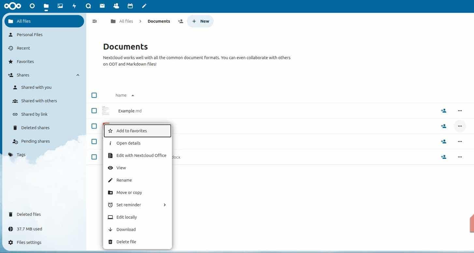
Task: Close the highlighted three-dot actions button with the open menu
Action: pos(460,126)
